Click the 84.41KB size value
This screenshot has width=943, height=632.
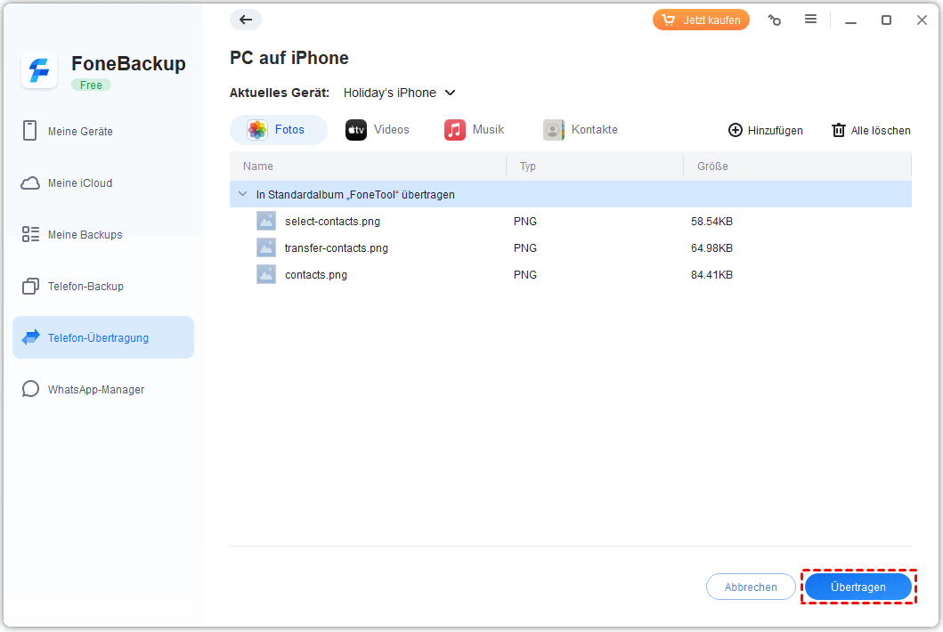tap(711, 275)
